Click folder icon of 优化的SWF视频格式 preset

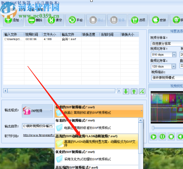click(59, 159)
